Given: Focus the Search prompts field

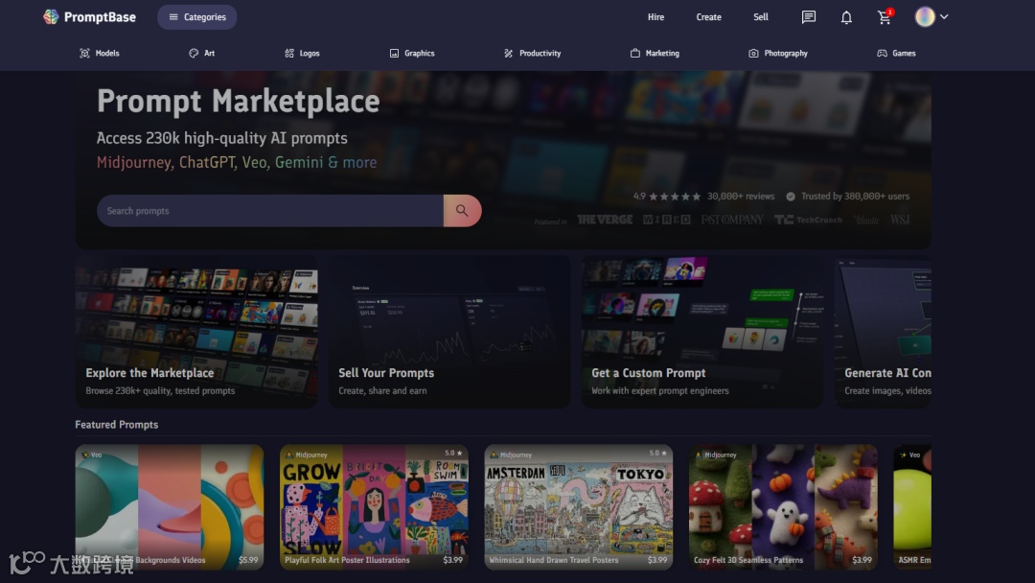Looking at the screenshot, I should 270,211.
